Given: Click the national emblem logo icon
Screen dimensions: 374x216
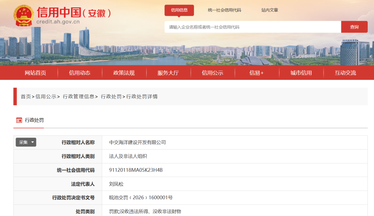Looking at the screenshot, I should pos(24,16).
